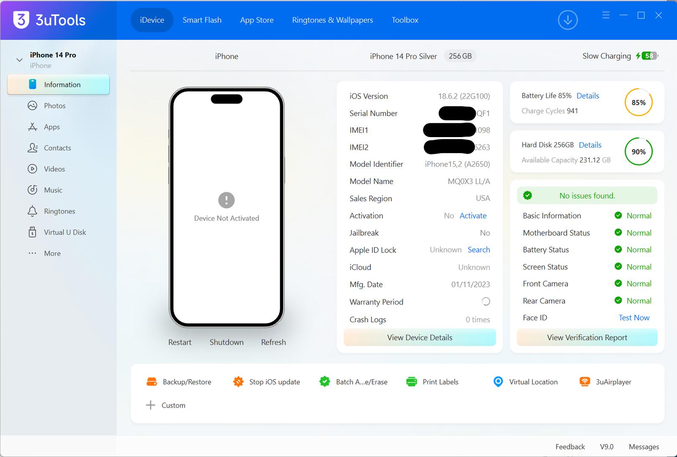Image resolution: width=677 pixels, height=457 pixels.
Task: Click Test Now for Face ID
Action: [634, 318]
